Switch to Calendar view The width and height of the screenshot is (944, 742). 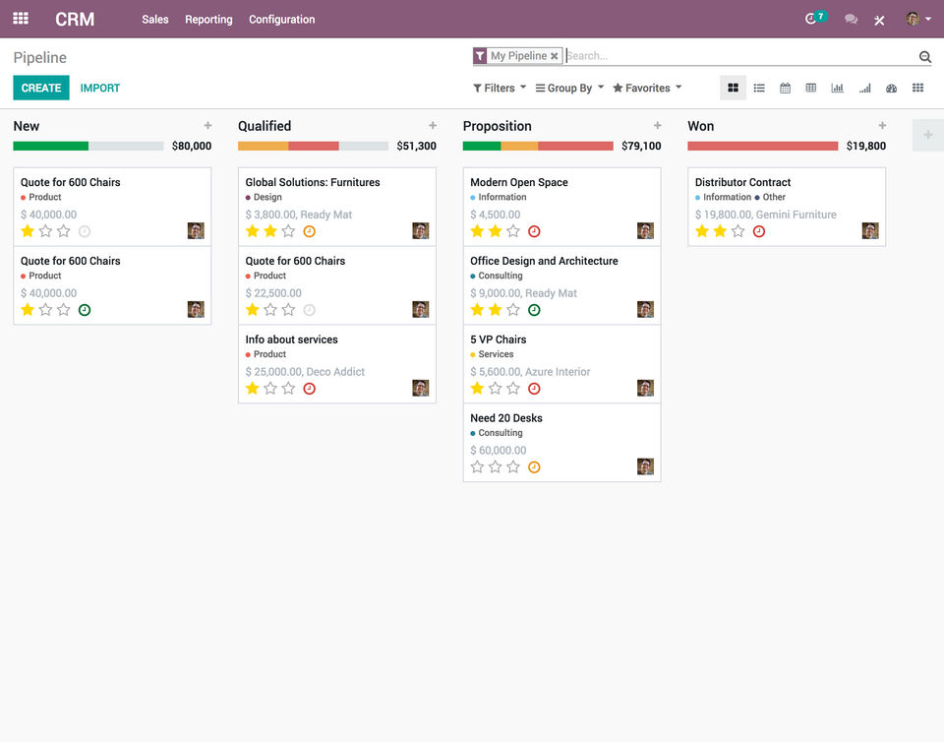tap(785, 88)
